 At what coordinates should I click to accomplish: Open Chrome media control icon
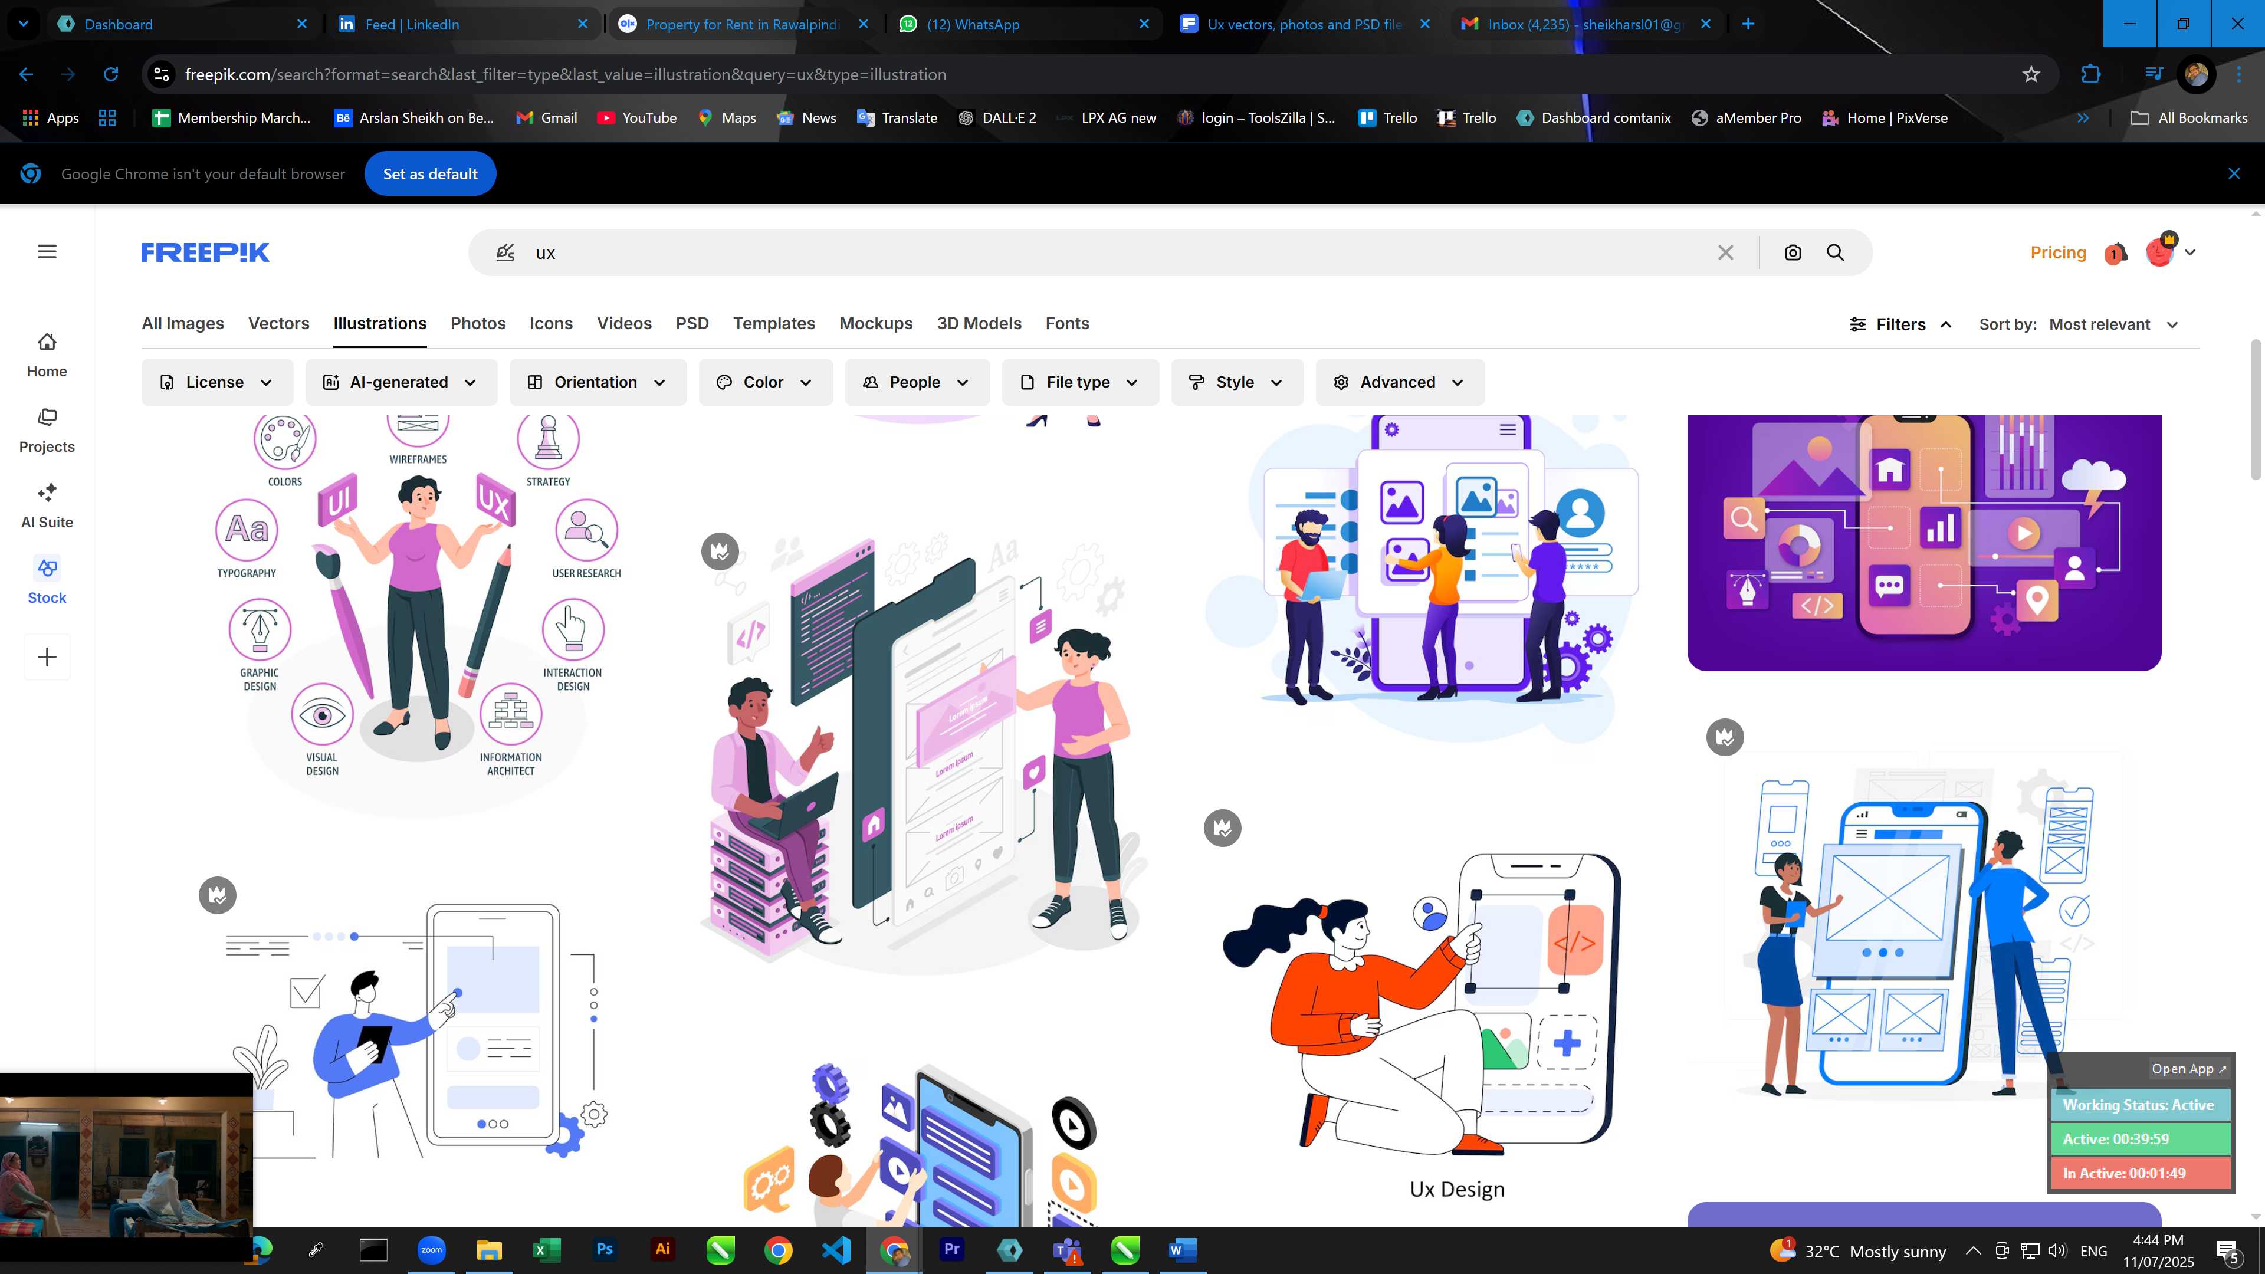(2154, 75)
